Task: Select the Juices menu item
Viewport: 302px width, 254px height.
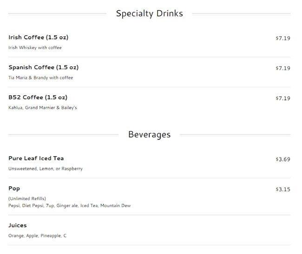Action: [18, 225]
